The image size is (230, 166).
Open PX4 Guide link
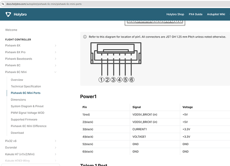[196, 14]
